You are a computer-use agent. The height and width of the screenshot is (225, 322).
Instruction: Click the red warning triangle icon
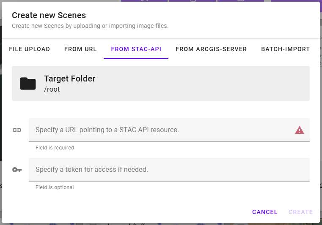[300, 130]
